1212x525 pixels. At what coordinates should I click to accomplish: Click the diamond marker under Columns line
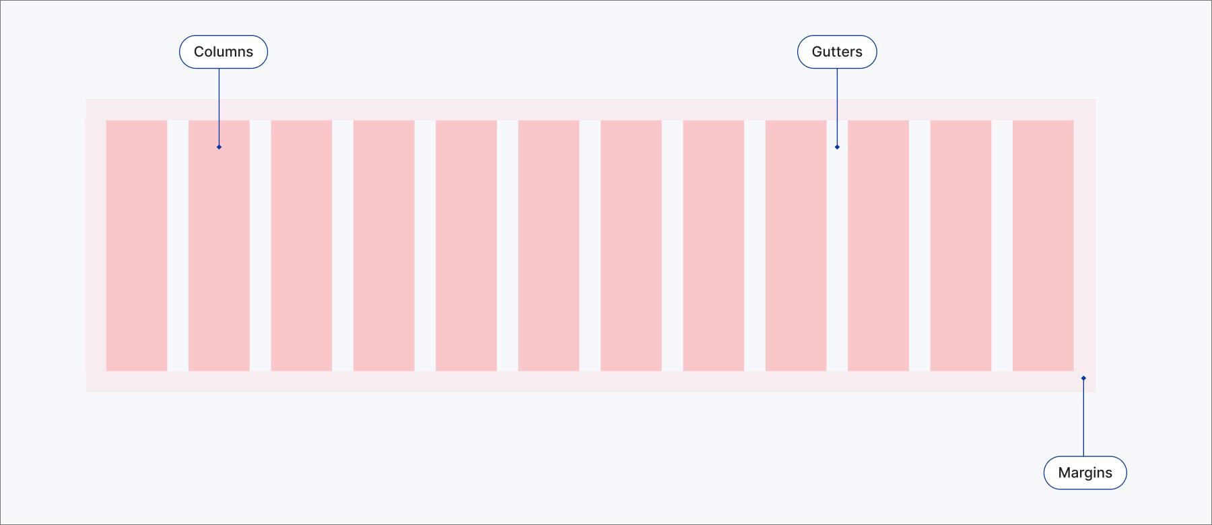point(219,147)
